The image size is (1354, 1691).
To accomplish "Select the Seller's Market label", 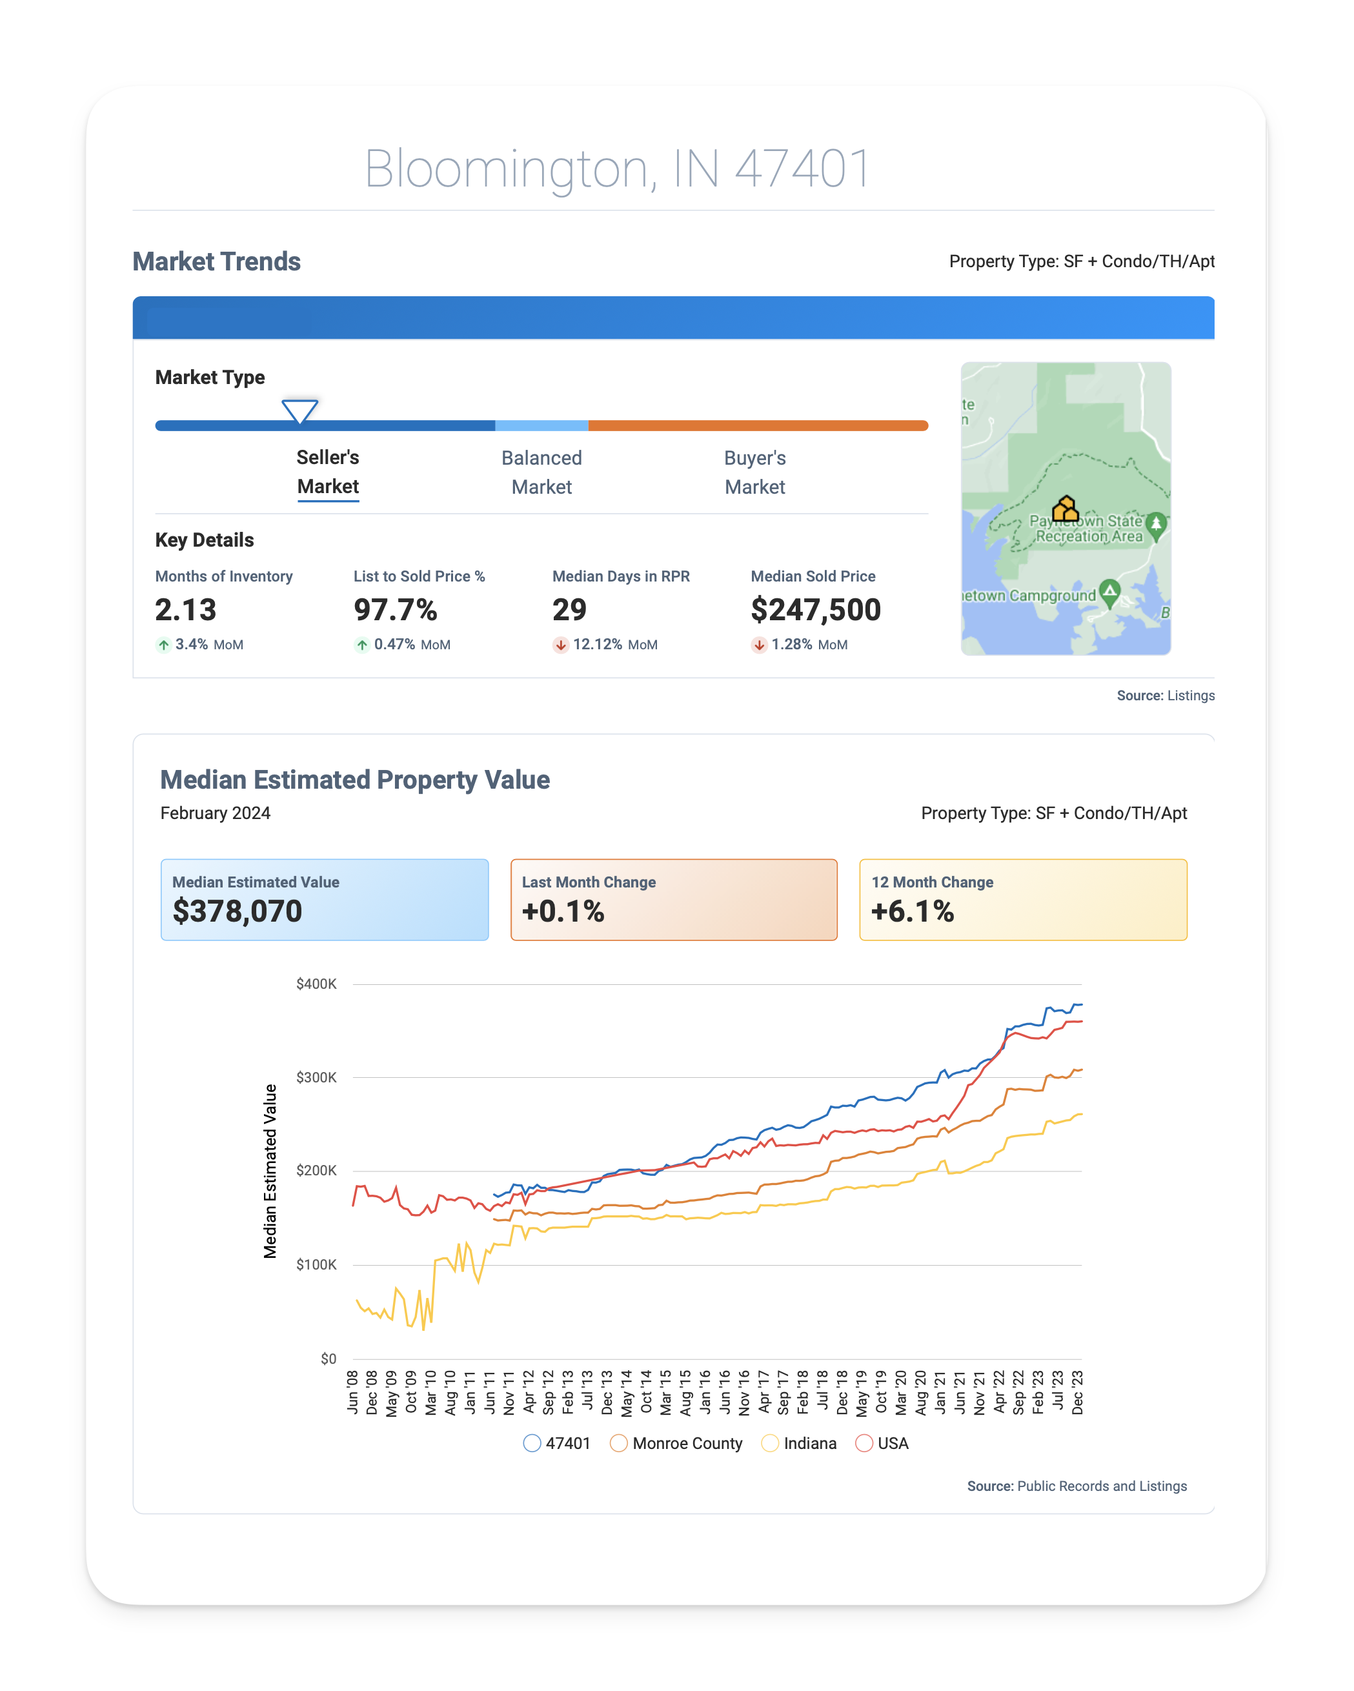I will 328,472.
